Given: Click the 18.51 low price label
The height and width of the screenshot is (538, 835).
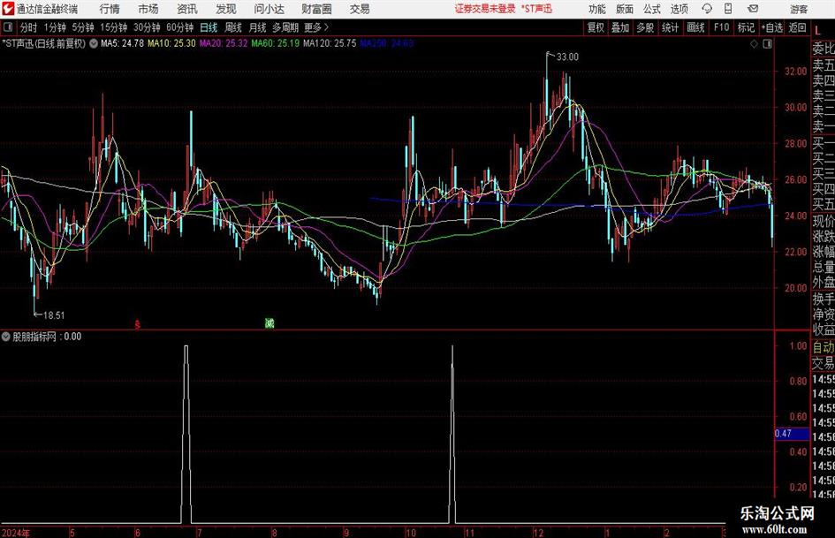Looking at the screenshot, I should point(54,315).
